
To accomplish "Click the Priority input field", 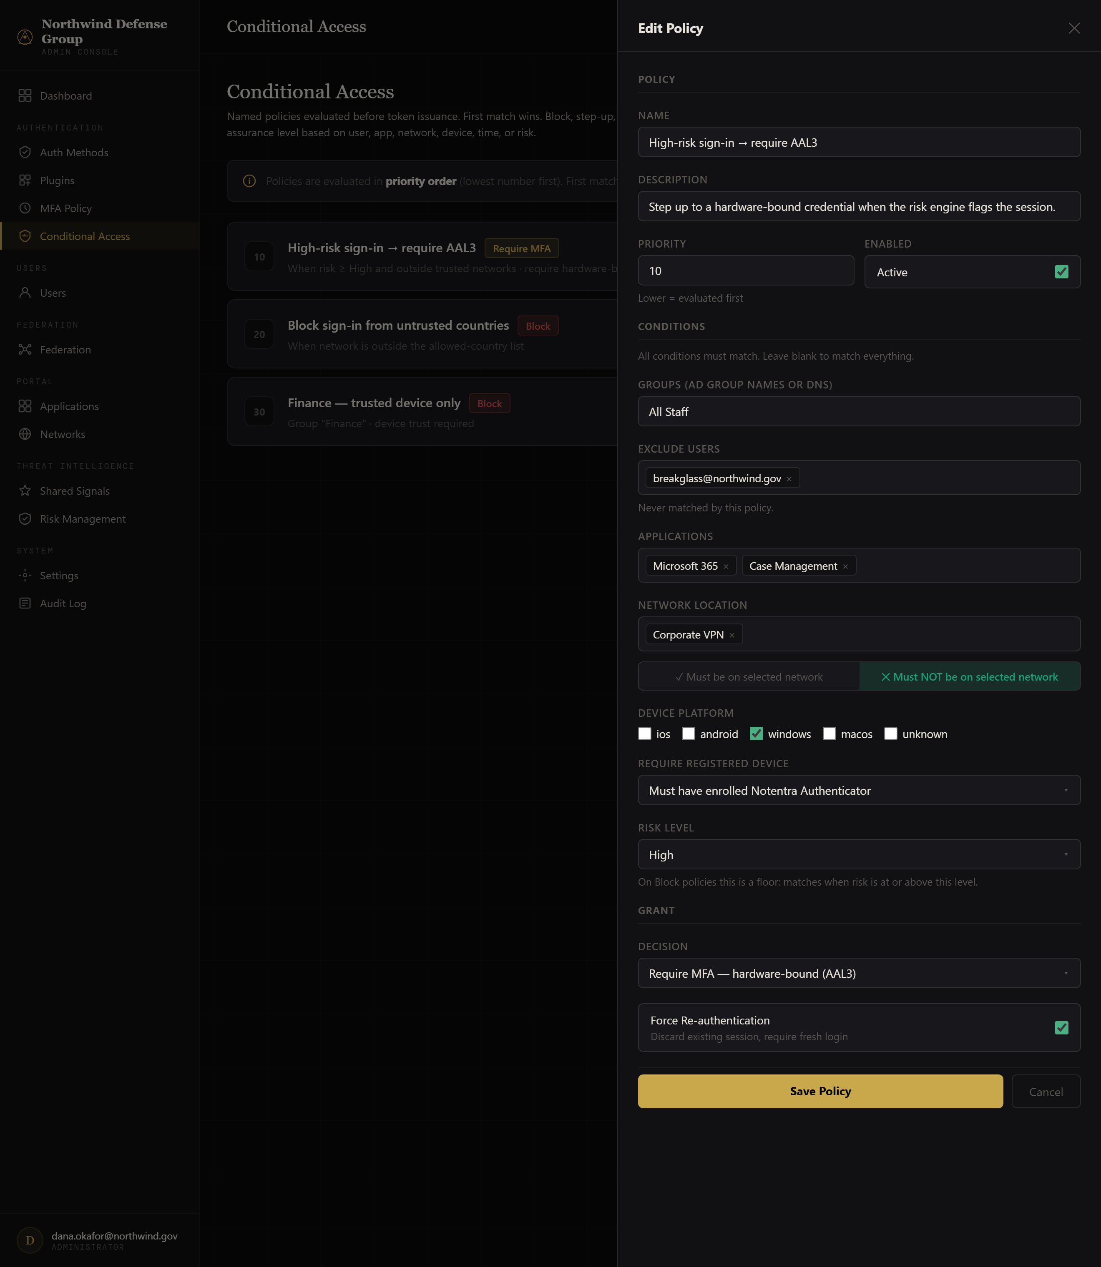I will tap(746, 271).
